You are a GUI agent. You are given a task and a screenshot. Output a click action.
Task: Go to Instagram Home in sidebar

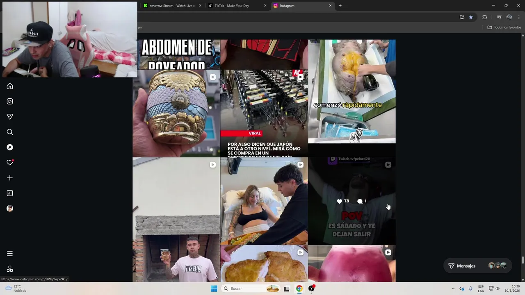coord(10,86)
